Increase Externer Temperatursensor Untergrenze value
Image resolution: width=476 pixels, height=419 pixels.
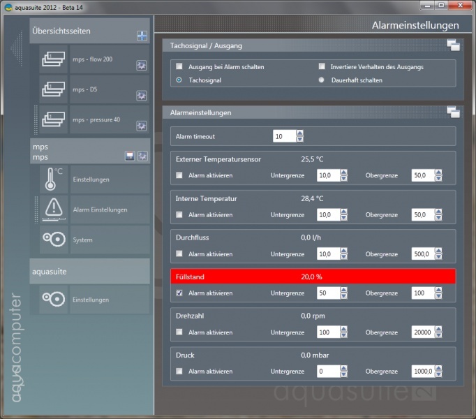tap(343, 172)
